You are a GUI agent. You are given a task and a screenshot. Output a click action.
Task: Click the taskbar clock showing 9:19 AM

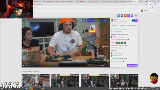click(x=153, y=88)
